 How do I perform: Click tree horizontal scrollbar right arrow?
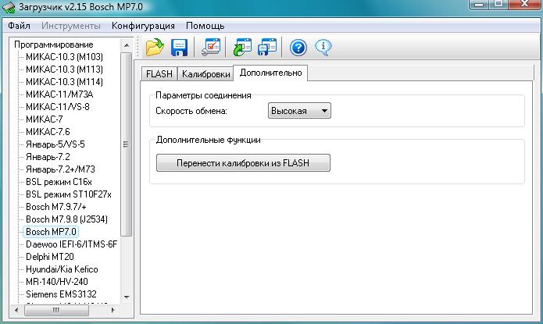(113, 310)
